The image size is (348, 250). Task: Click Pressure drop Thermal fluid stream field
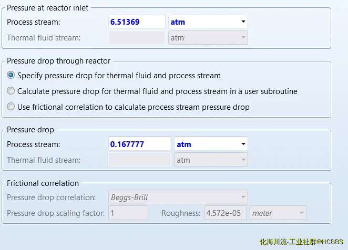[140, 160]
